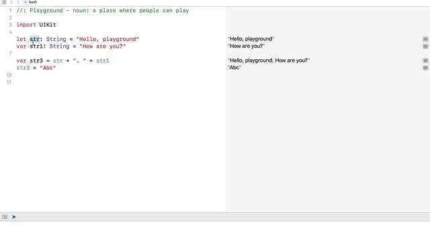This screenshot has width=430, height=242.
Task: Click the "Hello, playground. How are you?" result
Action: 269,61
